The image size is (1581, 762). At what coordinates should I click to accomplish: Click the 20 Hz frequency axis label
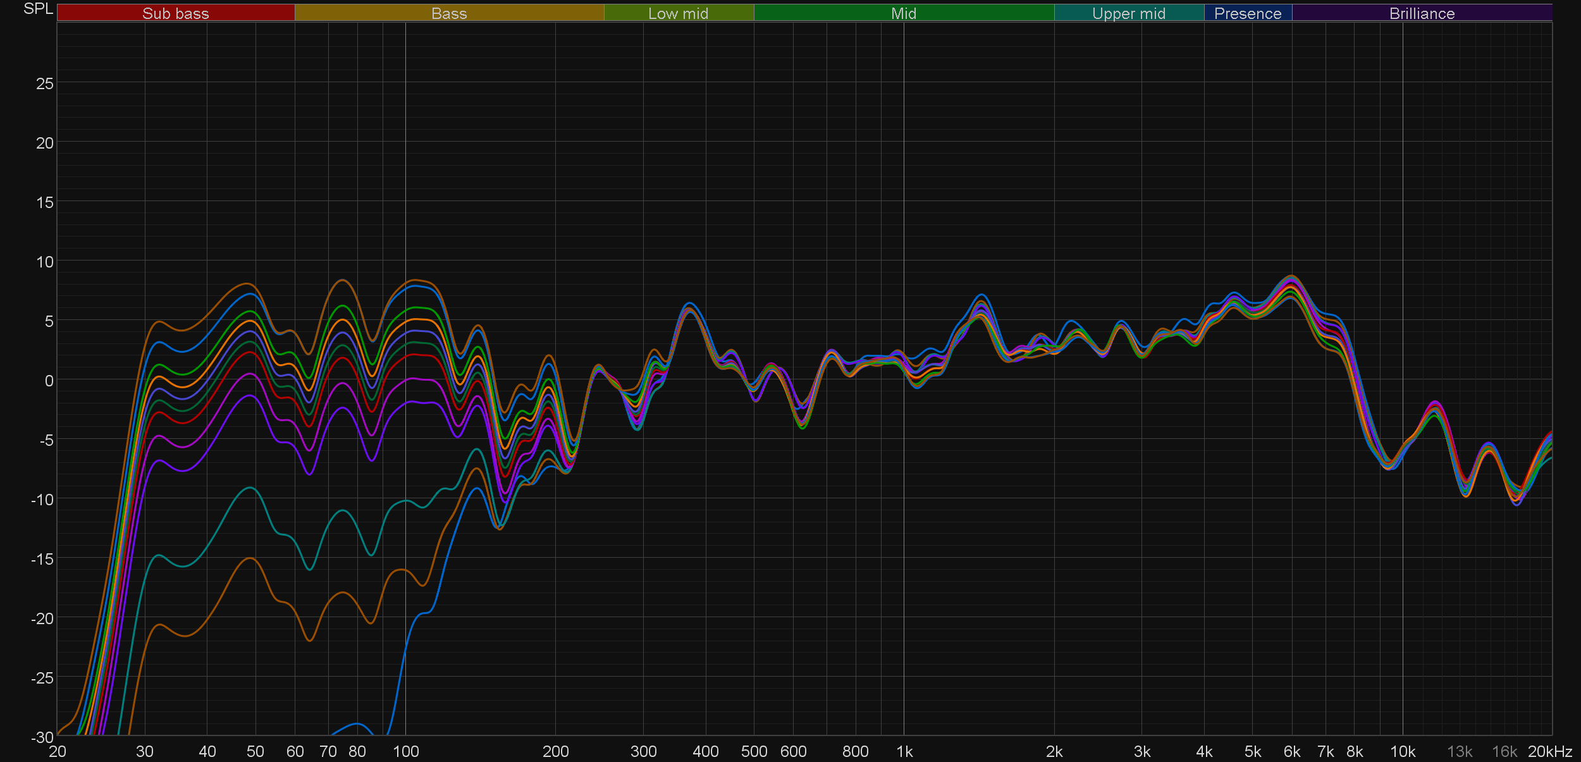tap(58, 752)
